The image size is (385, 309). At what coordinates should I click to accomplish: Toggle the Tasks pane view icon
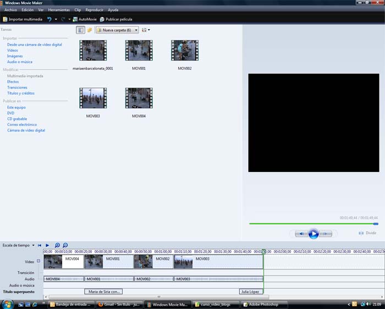pyautogui.click(x=80, y=30)
